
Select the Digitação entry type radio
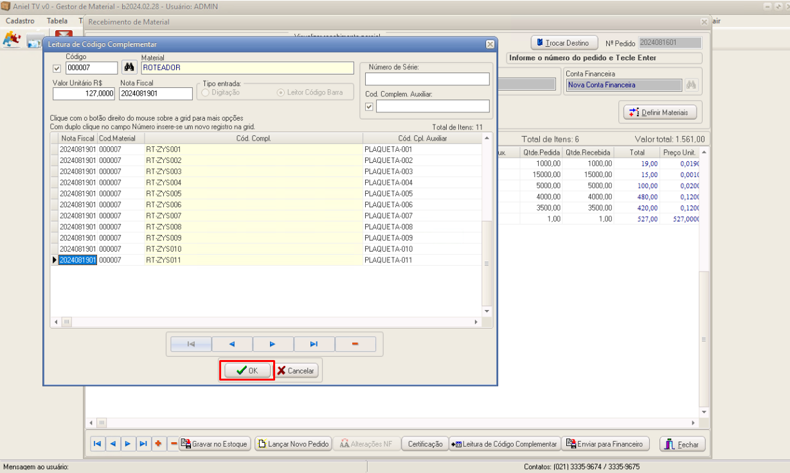point(206,92)
